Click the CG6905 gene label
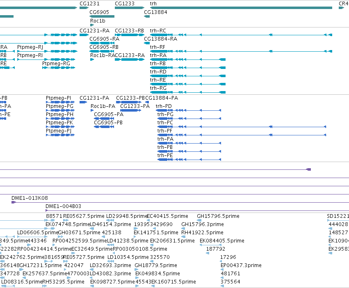 (99, 12)
